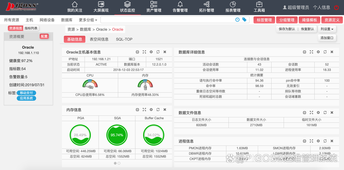This screenshot has height=170, width=344.
Task: Open settings gear of 内存信息 panel
Action: pyautogui.click(x=151, y=110)
